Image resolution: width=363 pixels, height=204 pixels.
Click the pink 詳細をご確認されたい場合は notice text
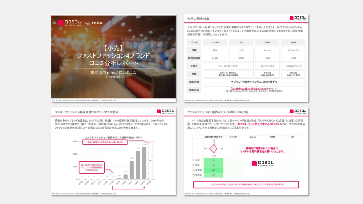click(263, 150)
